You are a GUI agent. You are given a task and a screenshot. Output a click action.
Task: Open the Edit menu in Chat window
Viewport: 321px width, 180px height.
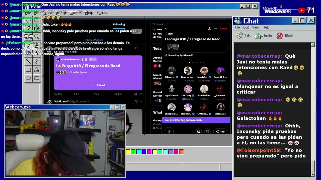(x=246, y=27)
